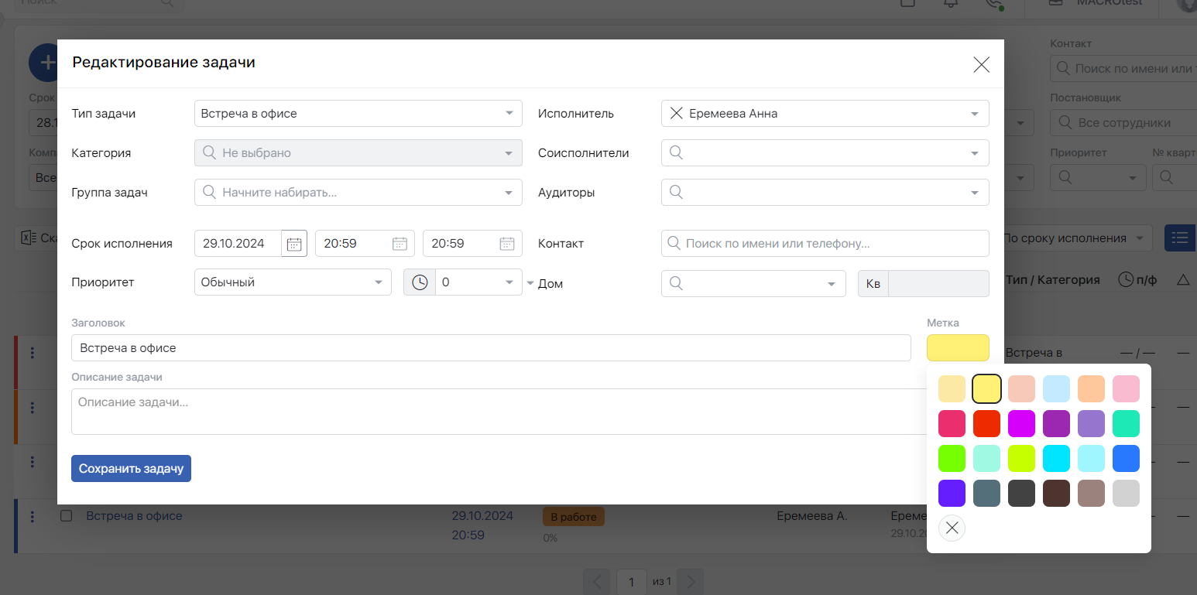Click search icon in Соисполнители field

(x=676, y=153)
